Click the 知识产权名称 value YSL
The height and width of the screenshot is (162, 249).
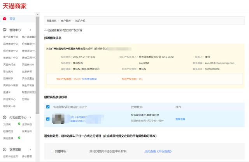point(141,79)
